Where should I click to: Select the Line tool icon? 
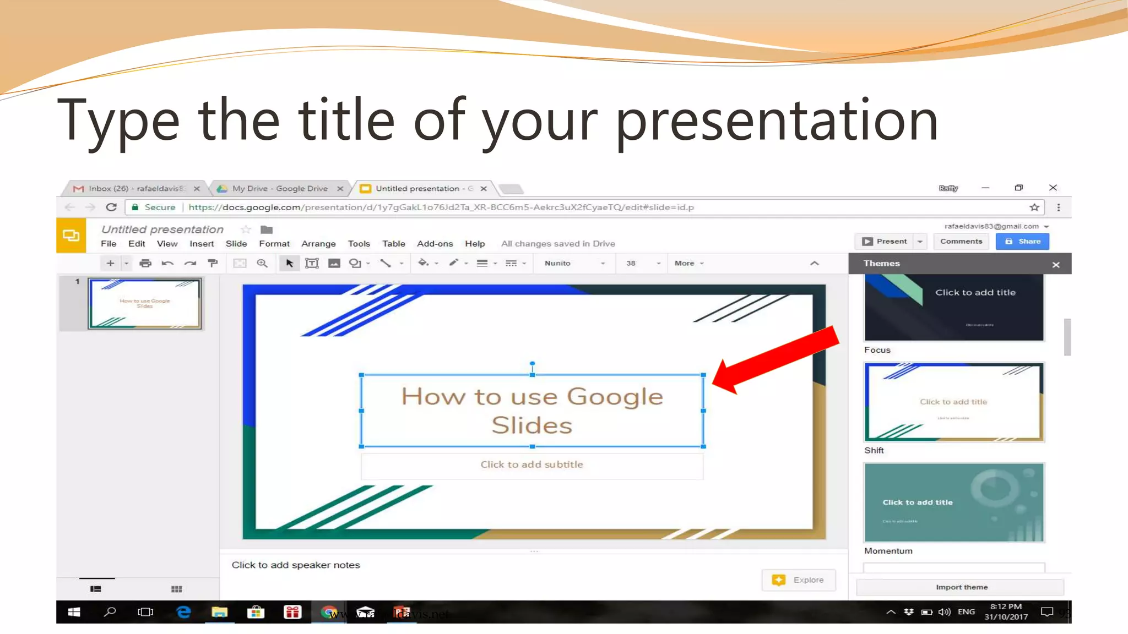point(386,263)
